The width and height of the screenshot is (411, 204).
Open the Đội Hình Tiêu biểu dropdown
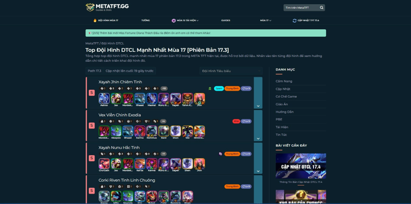click(231, 71)
